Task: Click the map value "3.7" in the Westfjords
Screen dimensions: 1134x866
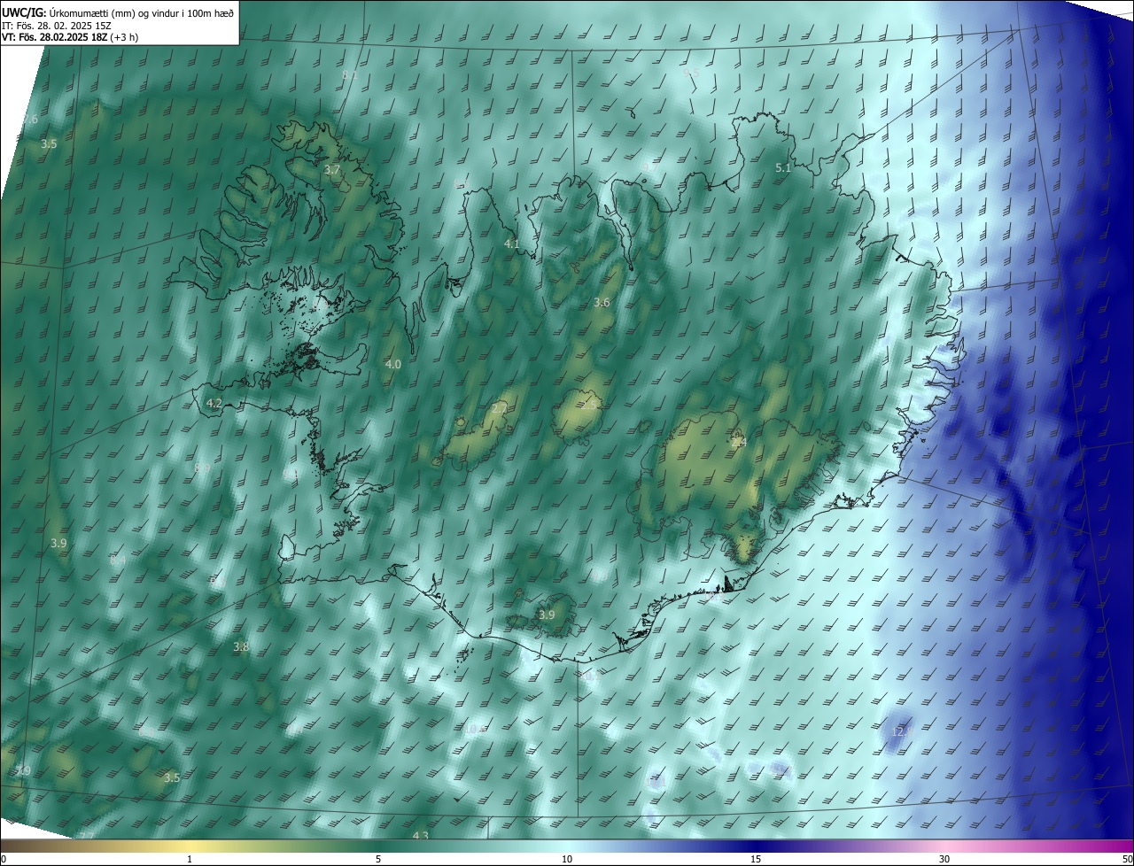Action: coord(332,169)
